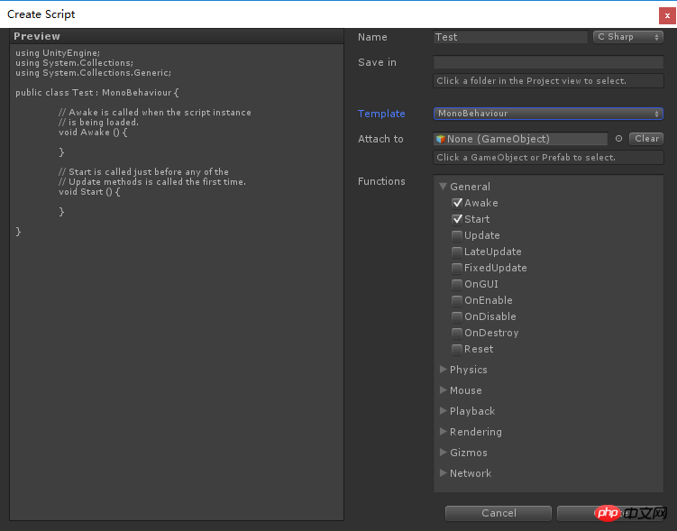Open the C Sharp language dropdown
The height and width of the screenshot is (531, 677).
(x=627, y=37)
